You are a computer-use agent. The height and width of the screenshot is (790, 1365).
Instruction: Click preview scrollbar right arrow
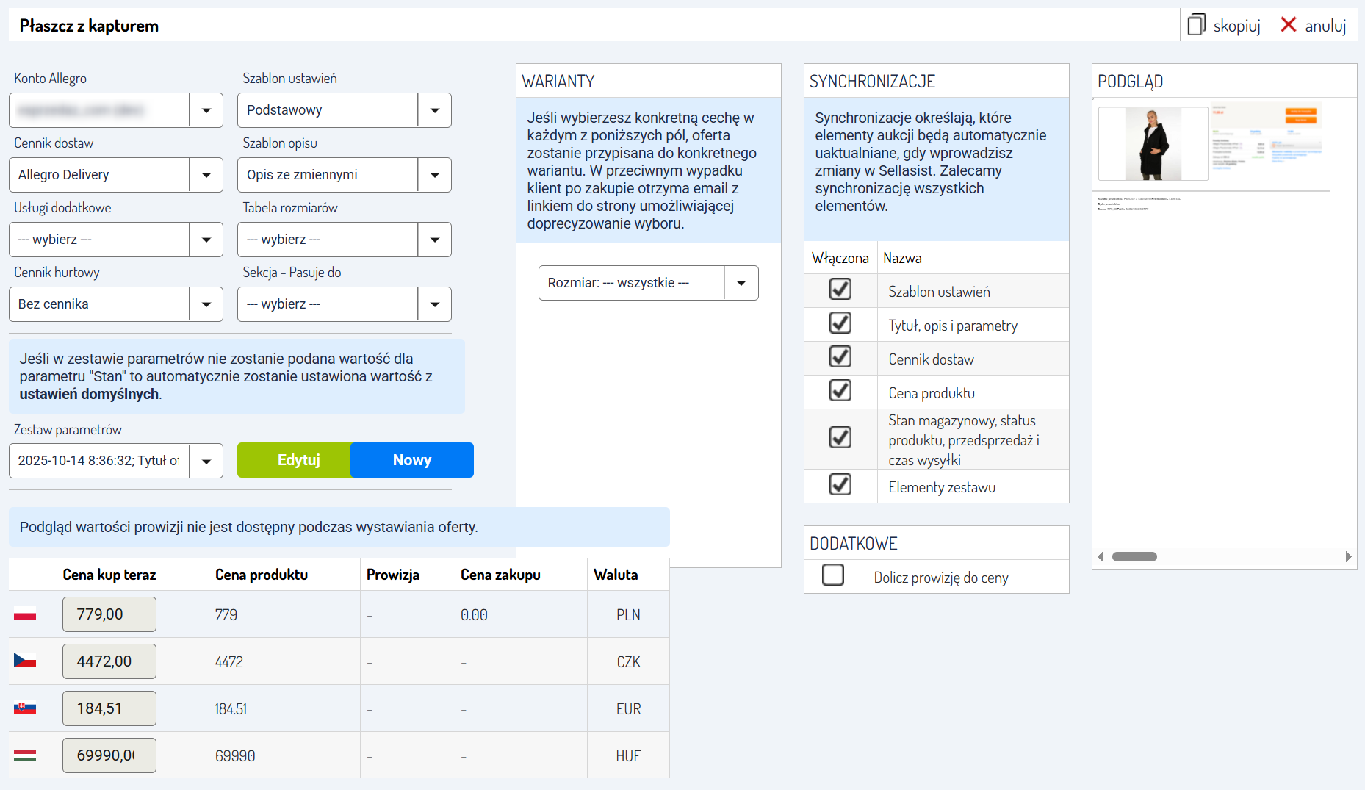pos(1348,557)
